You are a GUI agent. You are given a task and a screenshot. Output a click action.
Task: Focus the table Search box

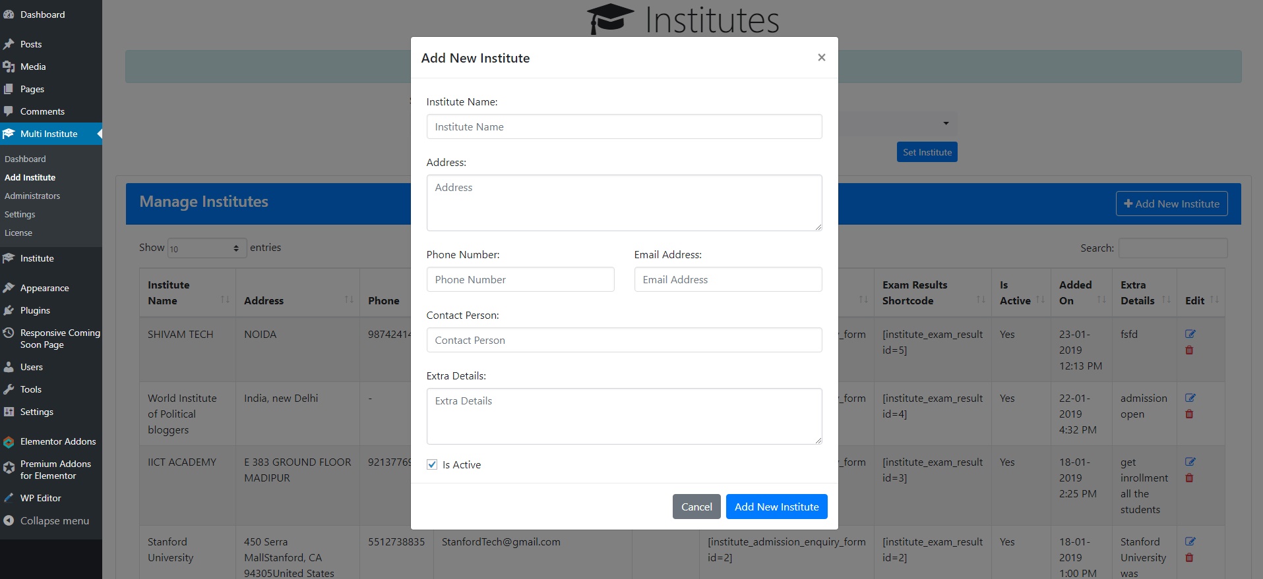pos(1173,248)
